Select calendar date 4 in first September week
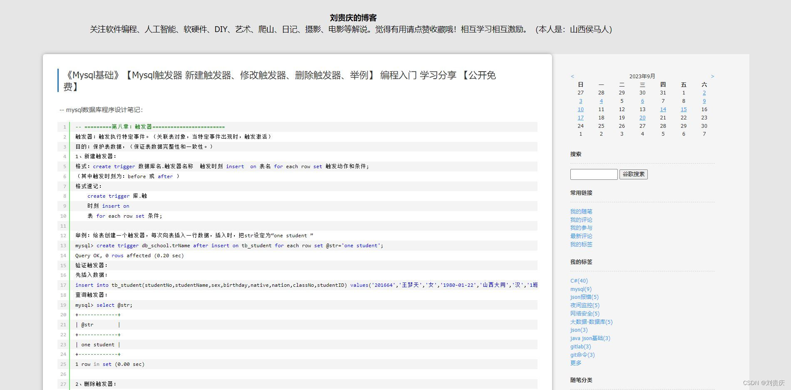Viewport: 791px width, 390px height. pos(601,101)
